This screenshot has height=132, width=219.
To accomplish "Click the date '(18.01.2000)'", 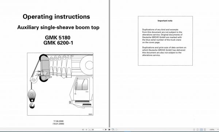I will point(58,124).
